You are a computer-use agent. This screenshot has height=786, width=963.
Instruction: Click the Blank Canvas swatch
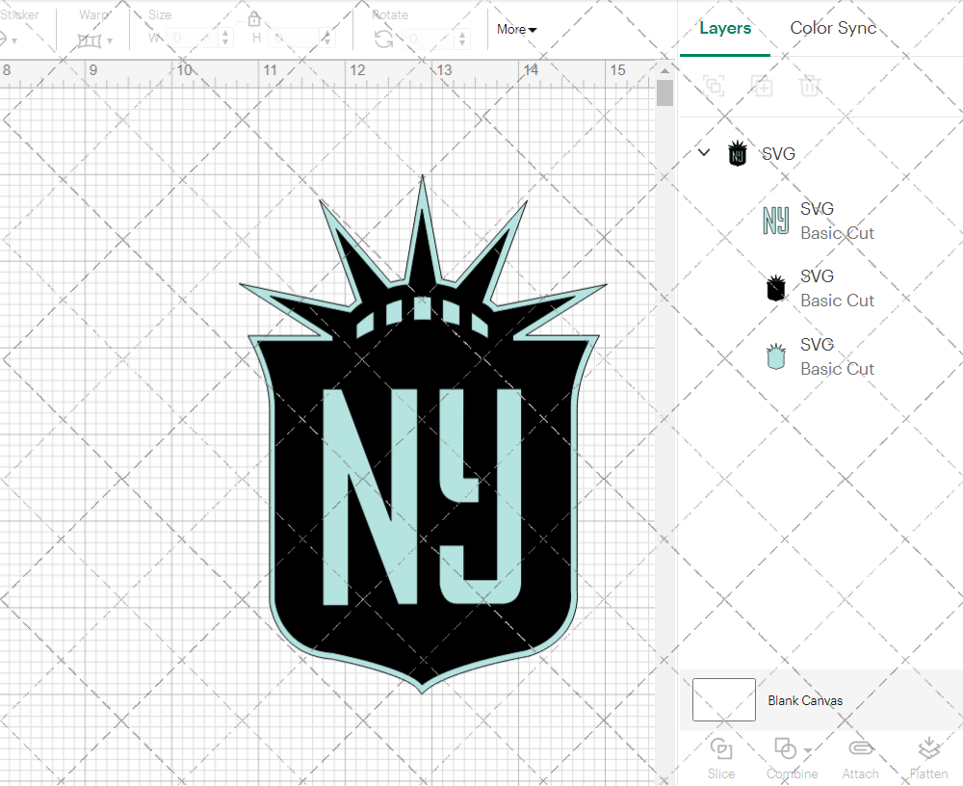point(723,699)
